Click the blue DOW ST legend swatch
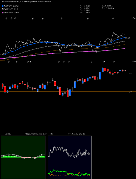This screenshot has width=136, height=179. click(3, 6)
